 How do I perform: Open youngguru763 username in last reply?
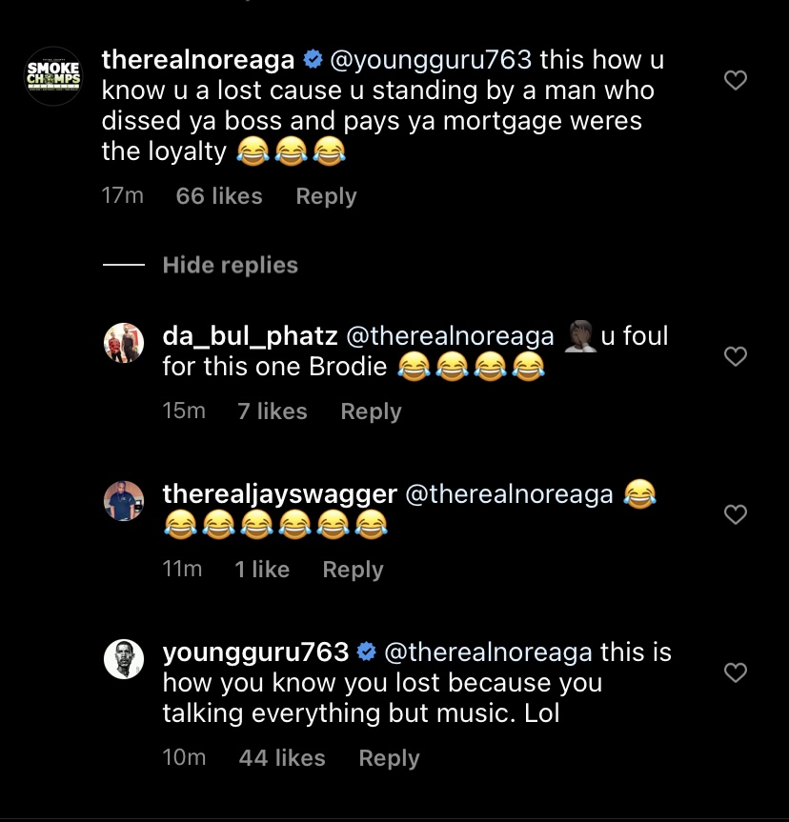point(255,652)
